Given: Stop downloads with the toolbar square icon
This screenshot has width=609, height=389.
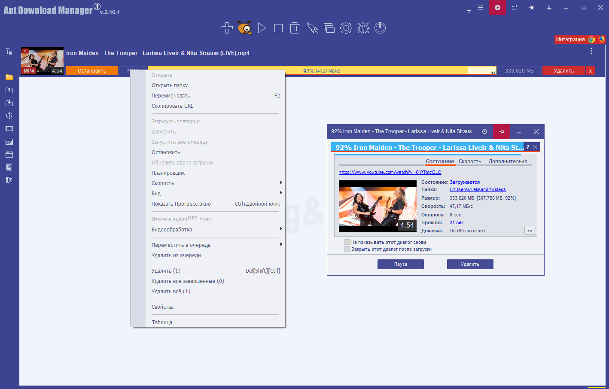Looking at the screenshot, I should 278,28.
